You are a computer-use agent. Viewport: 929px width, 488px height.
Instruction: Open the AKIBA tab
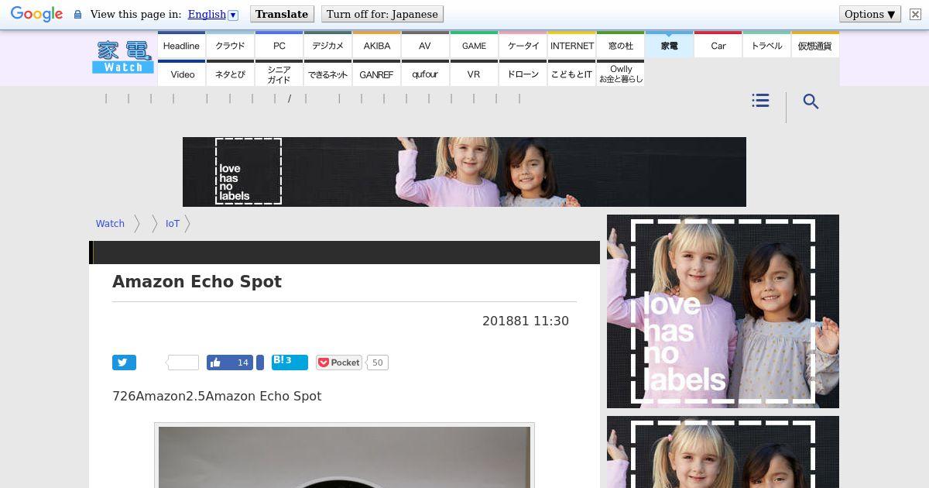(x=376, y=45)
